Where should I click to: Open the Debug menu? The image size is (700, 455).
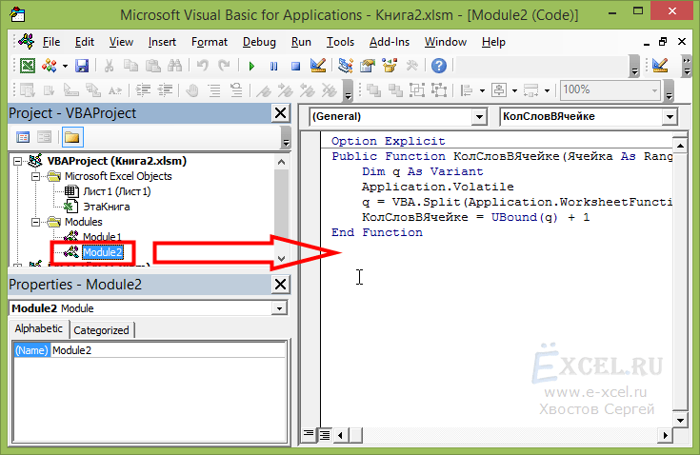tap(259, 42)
